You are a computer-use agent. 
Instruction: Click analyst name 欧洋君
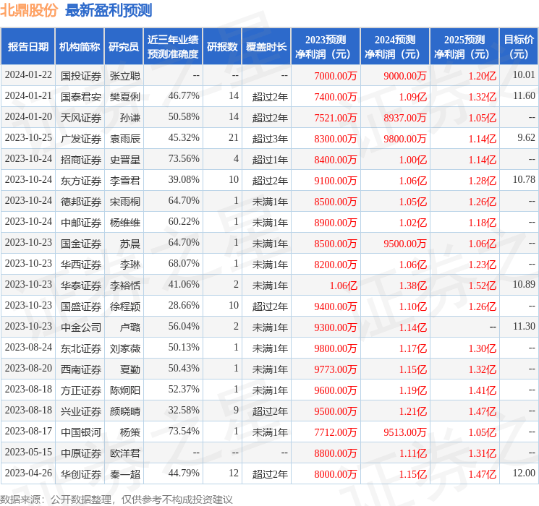pyautogui.click(x=124, y=453)
